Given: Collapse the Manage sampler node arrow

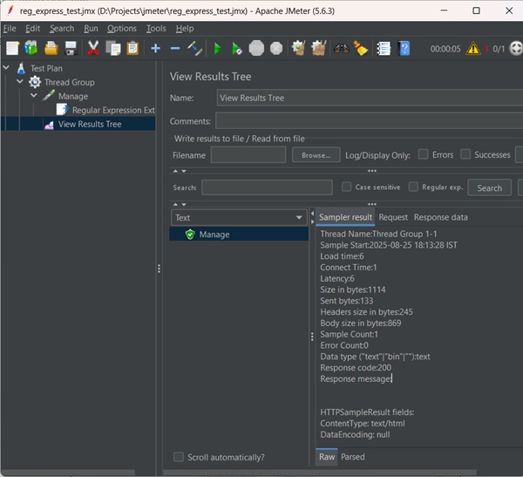Looking at the screenshot, I should point(34,95).
